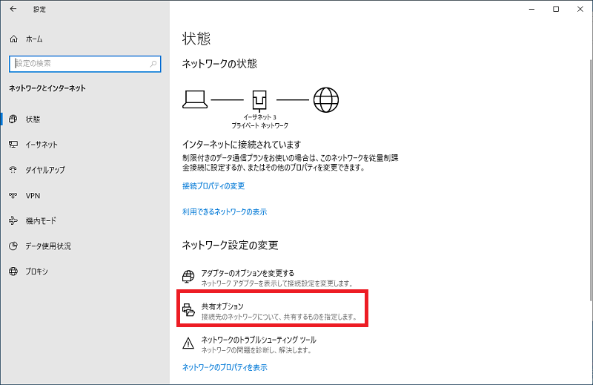Viewport: 593px width, 385px height.
Task: Open 利用できるネットワークの表示 link
Action: (225, 211)
